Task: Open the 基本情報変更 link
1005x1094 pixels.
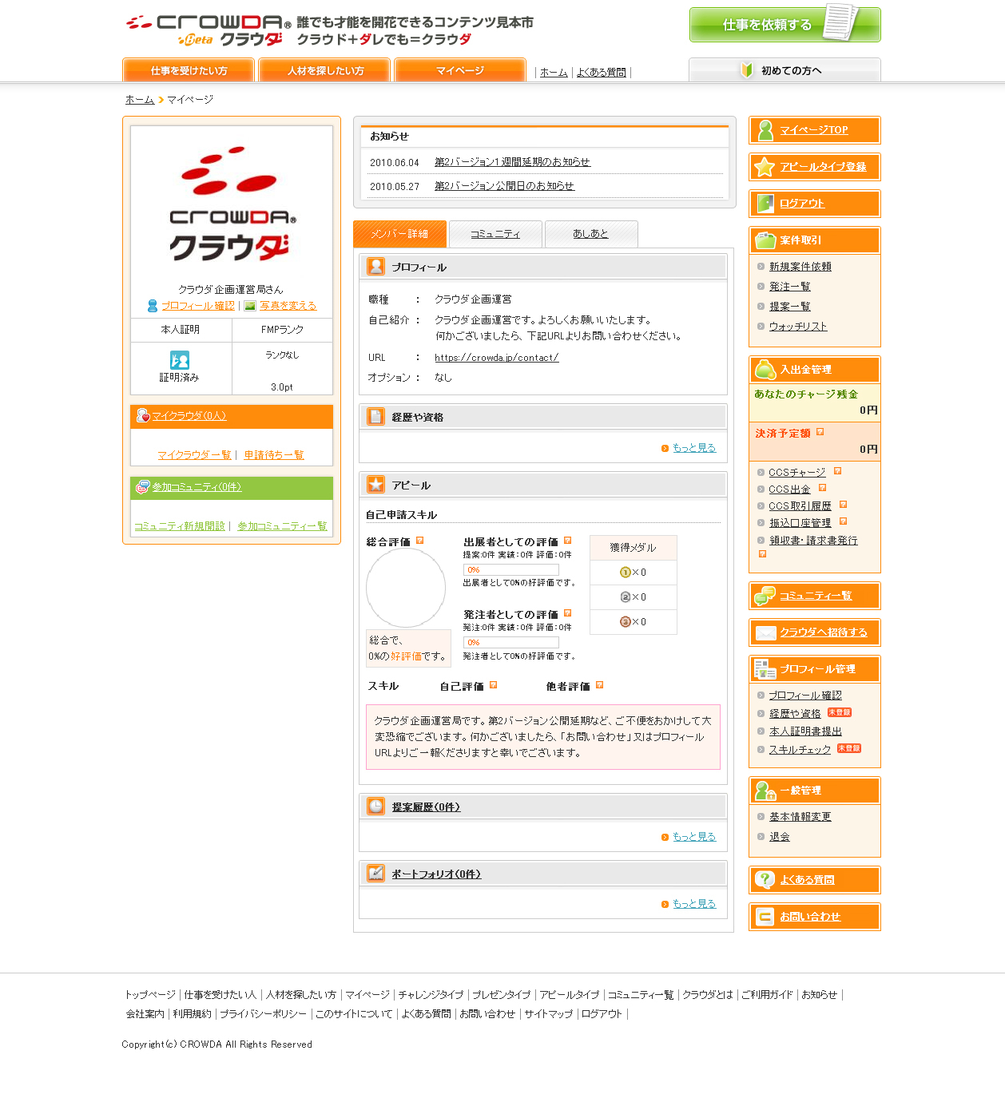Action: (x=800, y=817)
